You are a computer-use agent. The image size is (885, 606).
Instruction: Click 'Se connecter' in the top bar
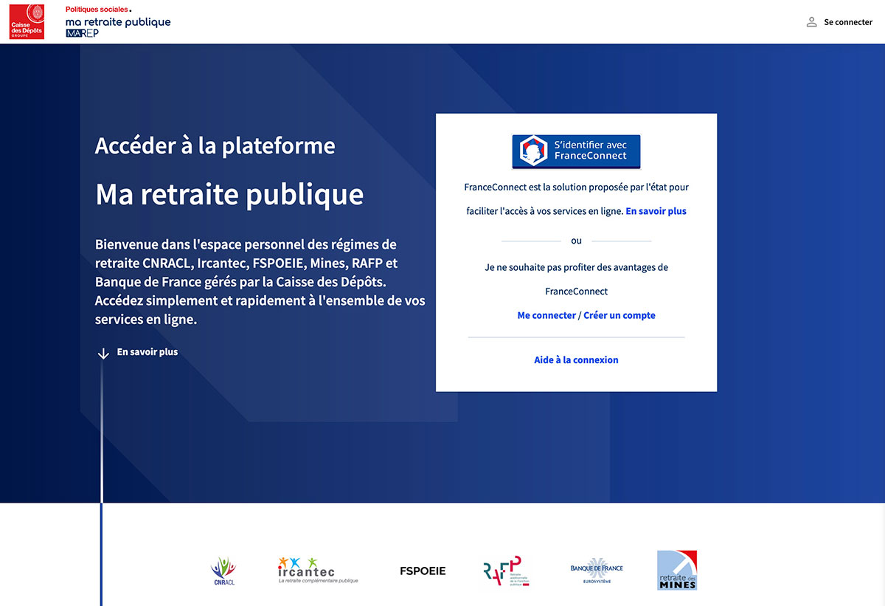coord(848,22)
